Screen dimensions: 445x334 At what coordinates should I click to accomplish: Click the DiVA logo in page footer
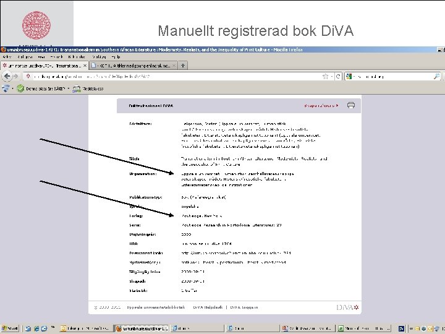(x=347, y=307)
